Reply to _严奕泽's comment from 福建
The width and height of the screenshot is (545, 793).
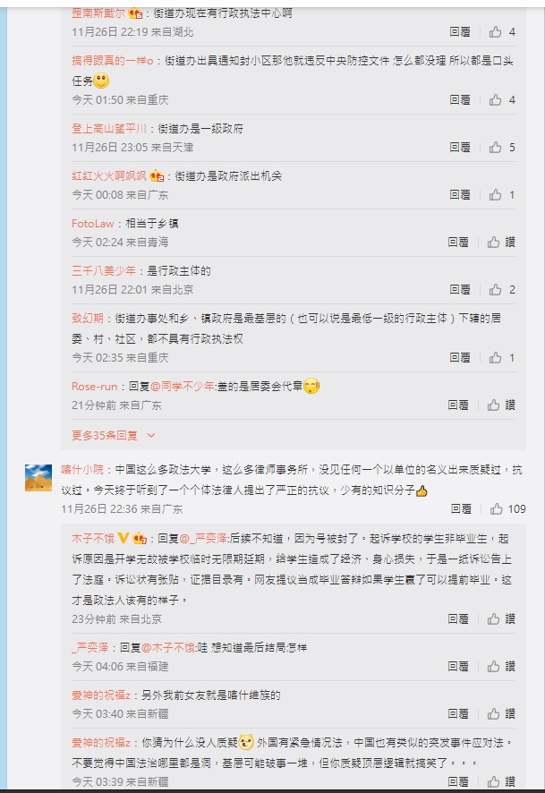(x=458, y=667)
